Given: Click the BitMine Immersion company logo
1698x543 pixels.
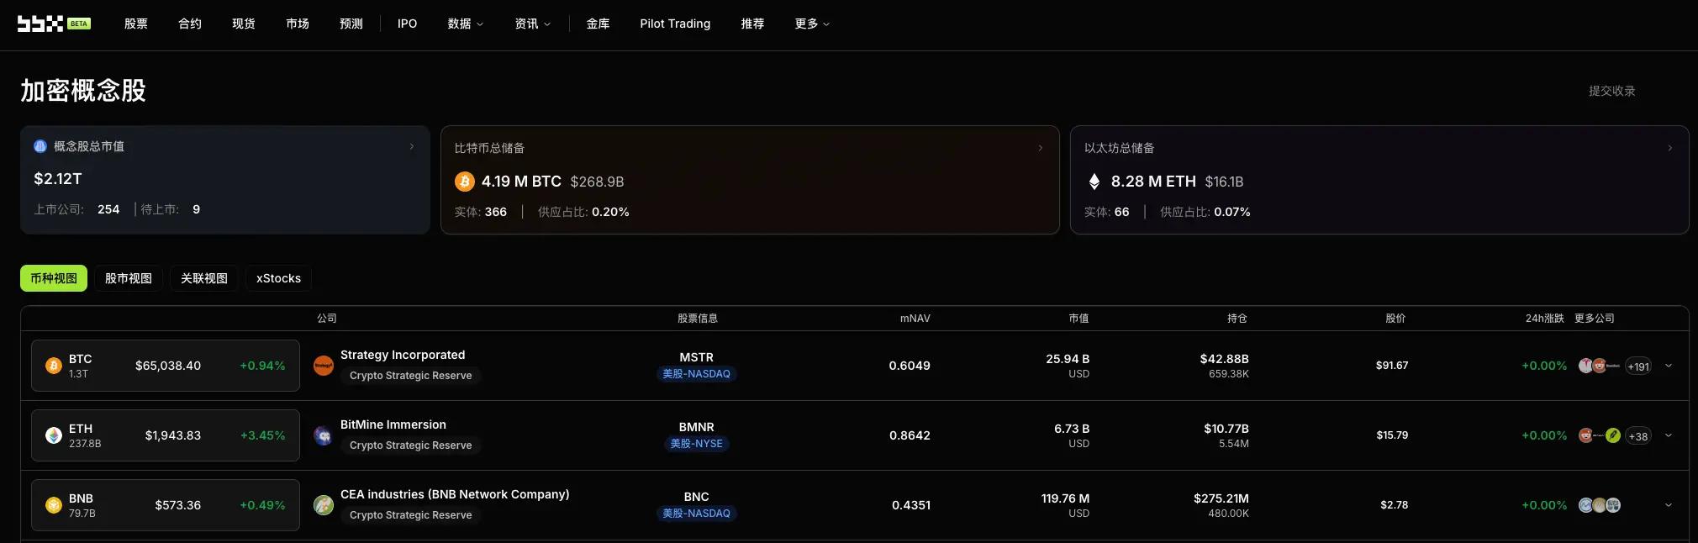Looking at the screenshot, I should point(324,435).
